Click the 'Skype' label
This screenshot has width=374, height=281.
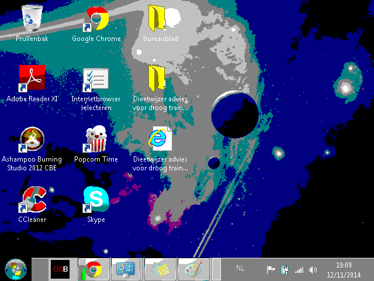click(96, 220)
